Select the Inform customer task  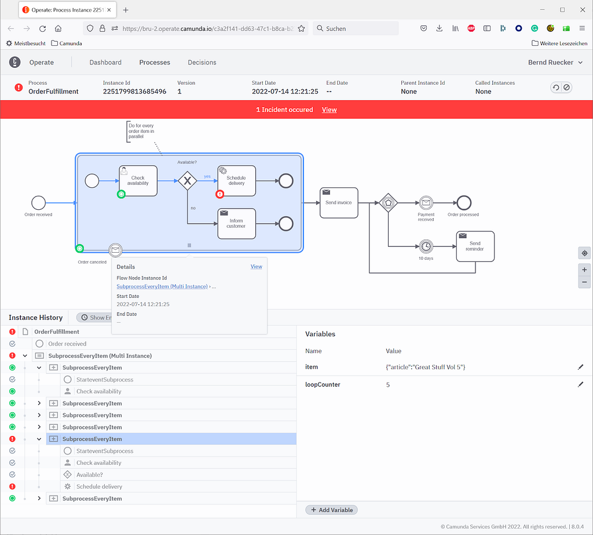pos(236,224)
